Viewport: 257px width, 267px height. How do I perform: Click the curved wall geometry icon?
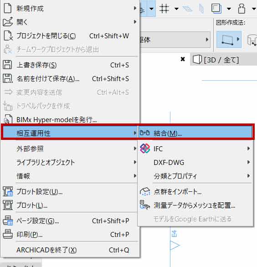pyautogui.click(x=252, y=40)
